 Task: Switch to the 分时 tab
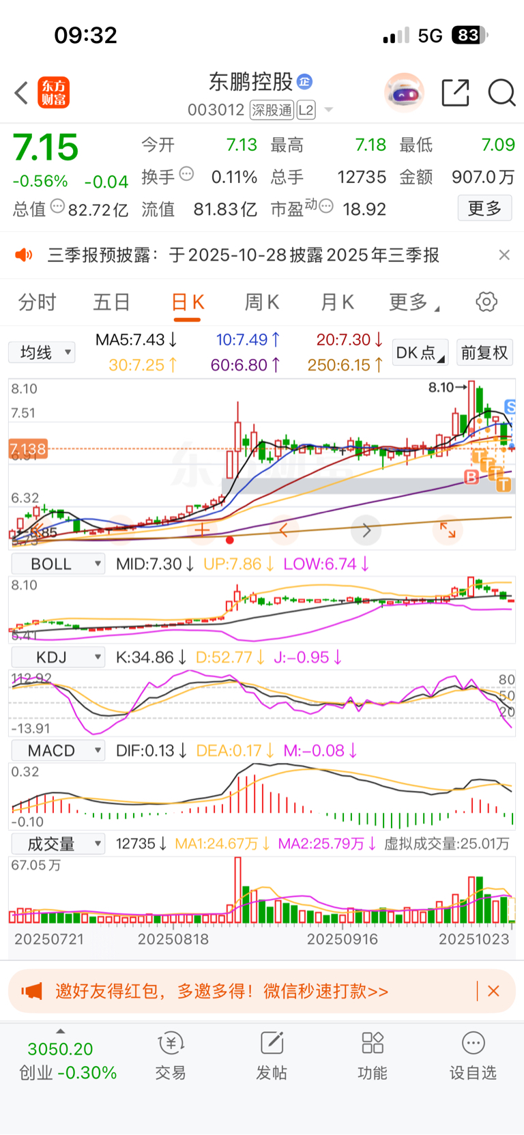point(38,302)
